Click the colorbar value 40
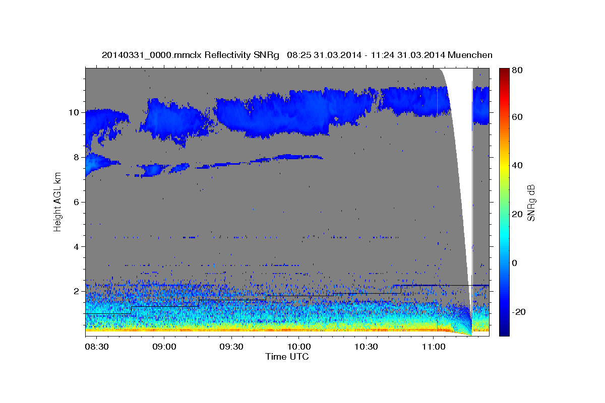 (518, 165)
